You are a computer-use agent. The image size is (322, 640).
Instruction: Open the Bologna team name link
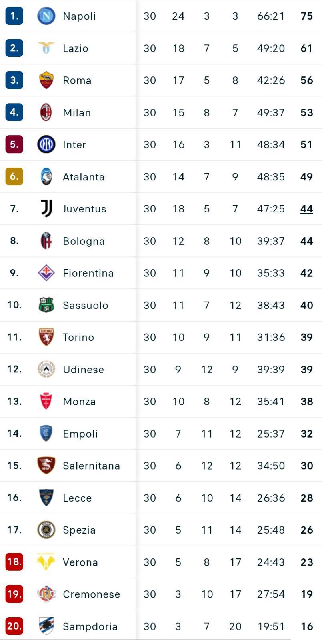click(84, 241)
